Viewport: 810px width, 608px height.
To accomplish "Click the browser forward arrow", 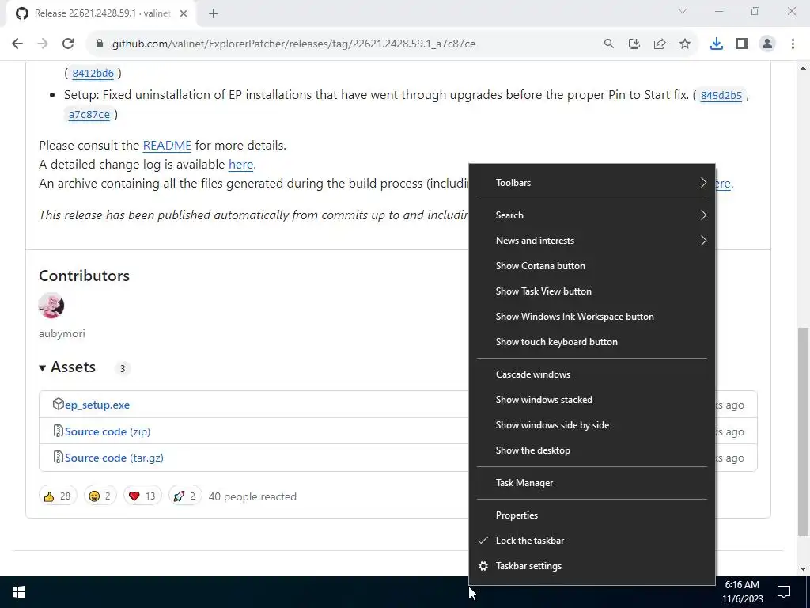I will tap(43, 44).
